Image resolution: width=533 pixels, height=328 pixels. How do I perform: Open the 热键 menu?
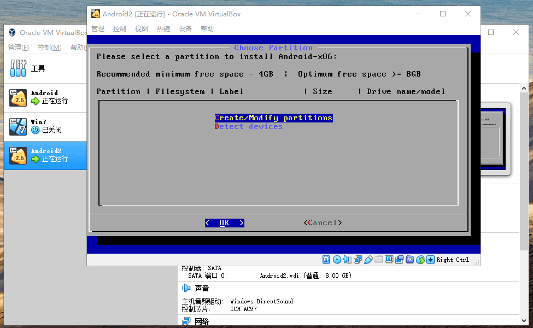(163, 29)
